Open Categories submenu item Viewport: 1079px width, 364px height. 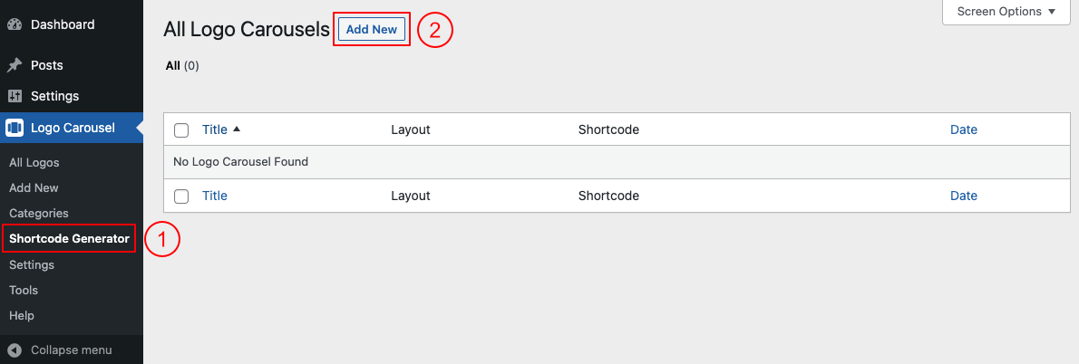pos(39,214)
